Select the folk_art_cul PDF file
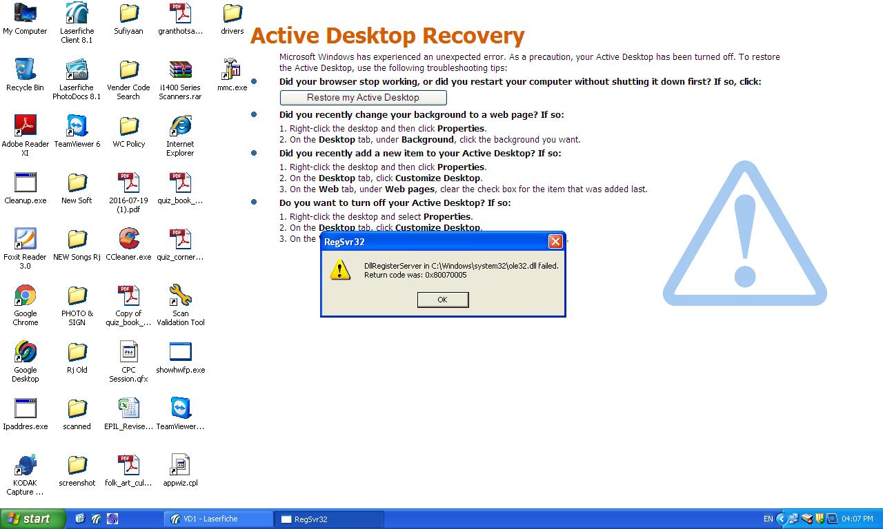Image resolution: width=883 pixels, height=529 pixels. click(128, 471)
